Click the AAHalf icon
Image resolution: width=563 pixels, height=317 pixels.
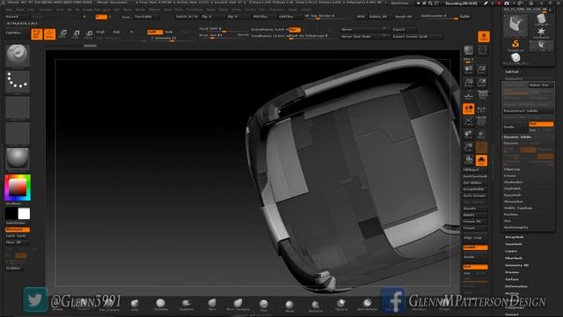(481, 82)
